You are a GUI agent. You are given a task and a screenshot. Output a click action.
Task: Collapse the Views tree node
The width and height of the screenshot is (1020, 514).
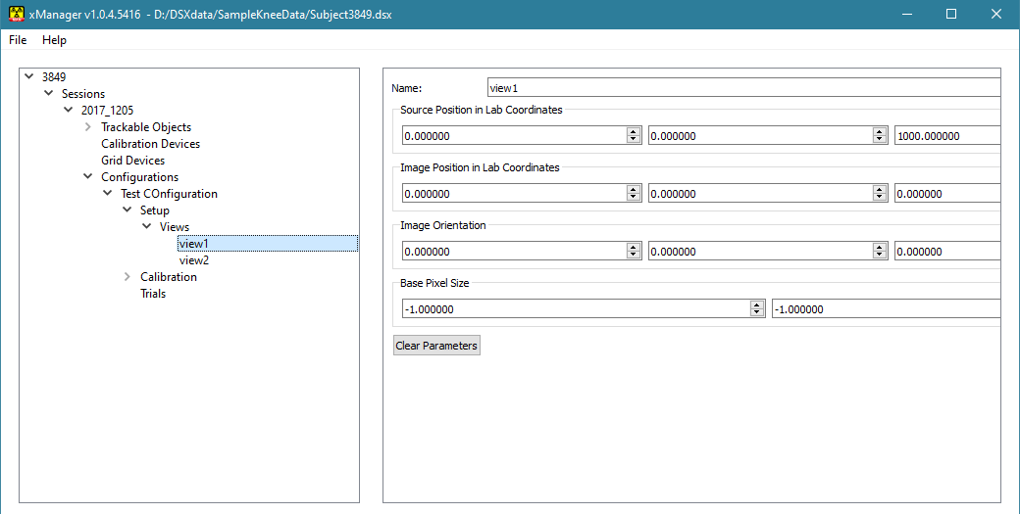coord(146,226)
